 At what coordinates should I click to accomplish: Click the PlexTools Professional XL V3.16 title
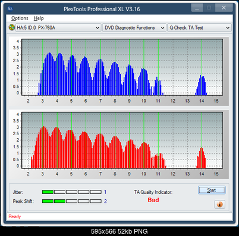click(102, 9)
